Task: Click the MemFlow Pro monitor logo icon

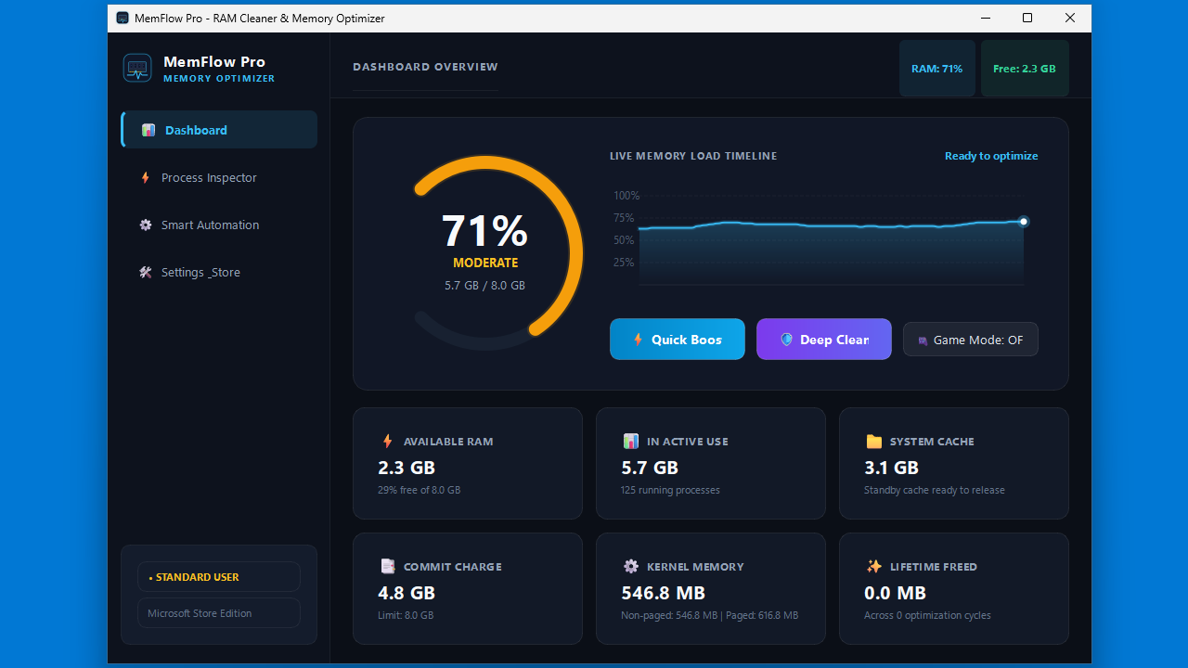Action: 137,68
